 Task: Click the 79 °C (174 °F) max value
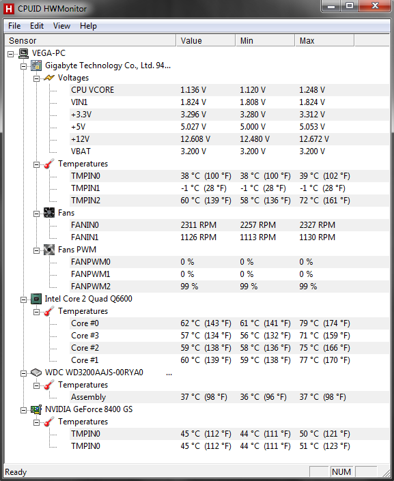point(324,323)
